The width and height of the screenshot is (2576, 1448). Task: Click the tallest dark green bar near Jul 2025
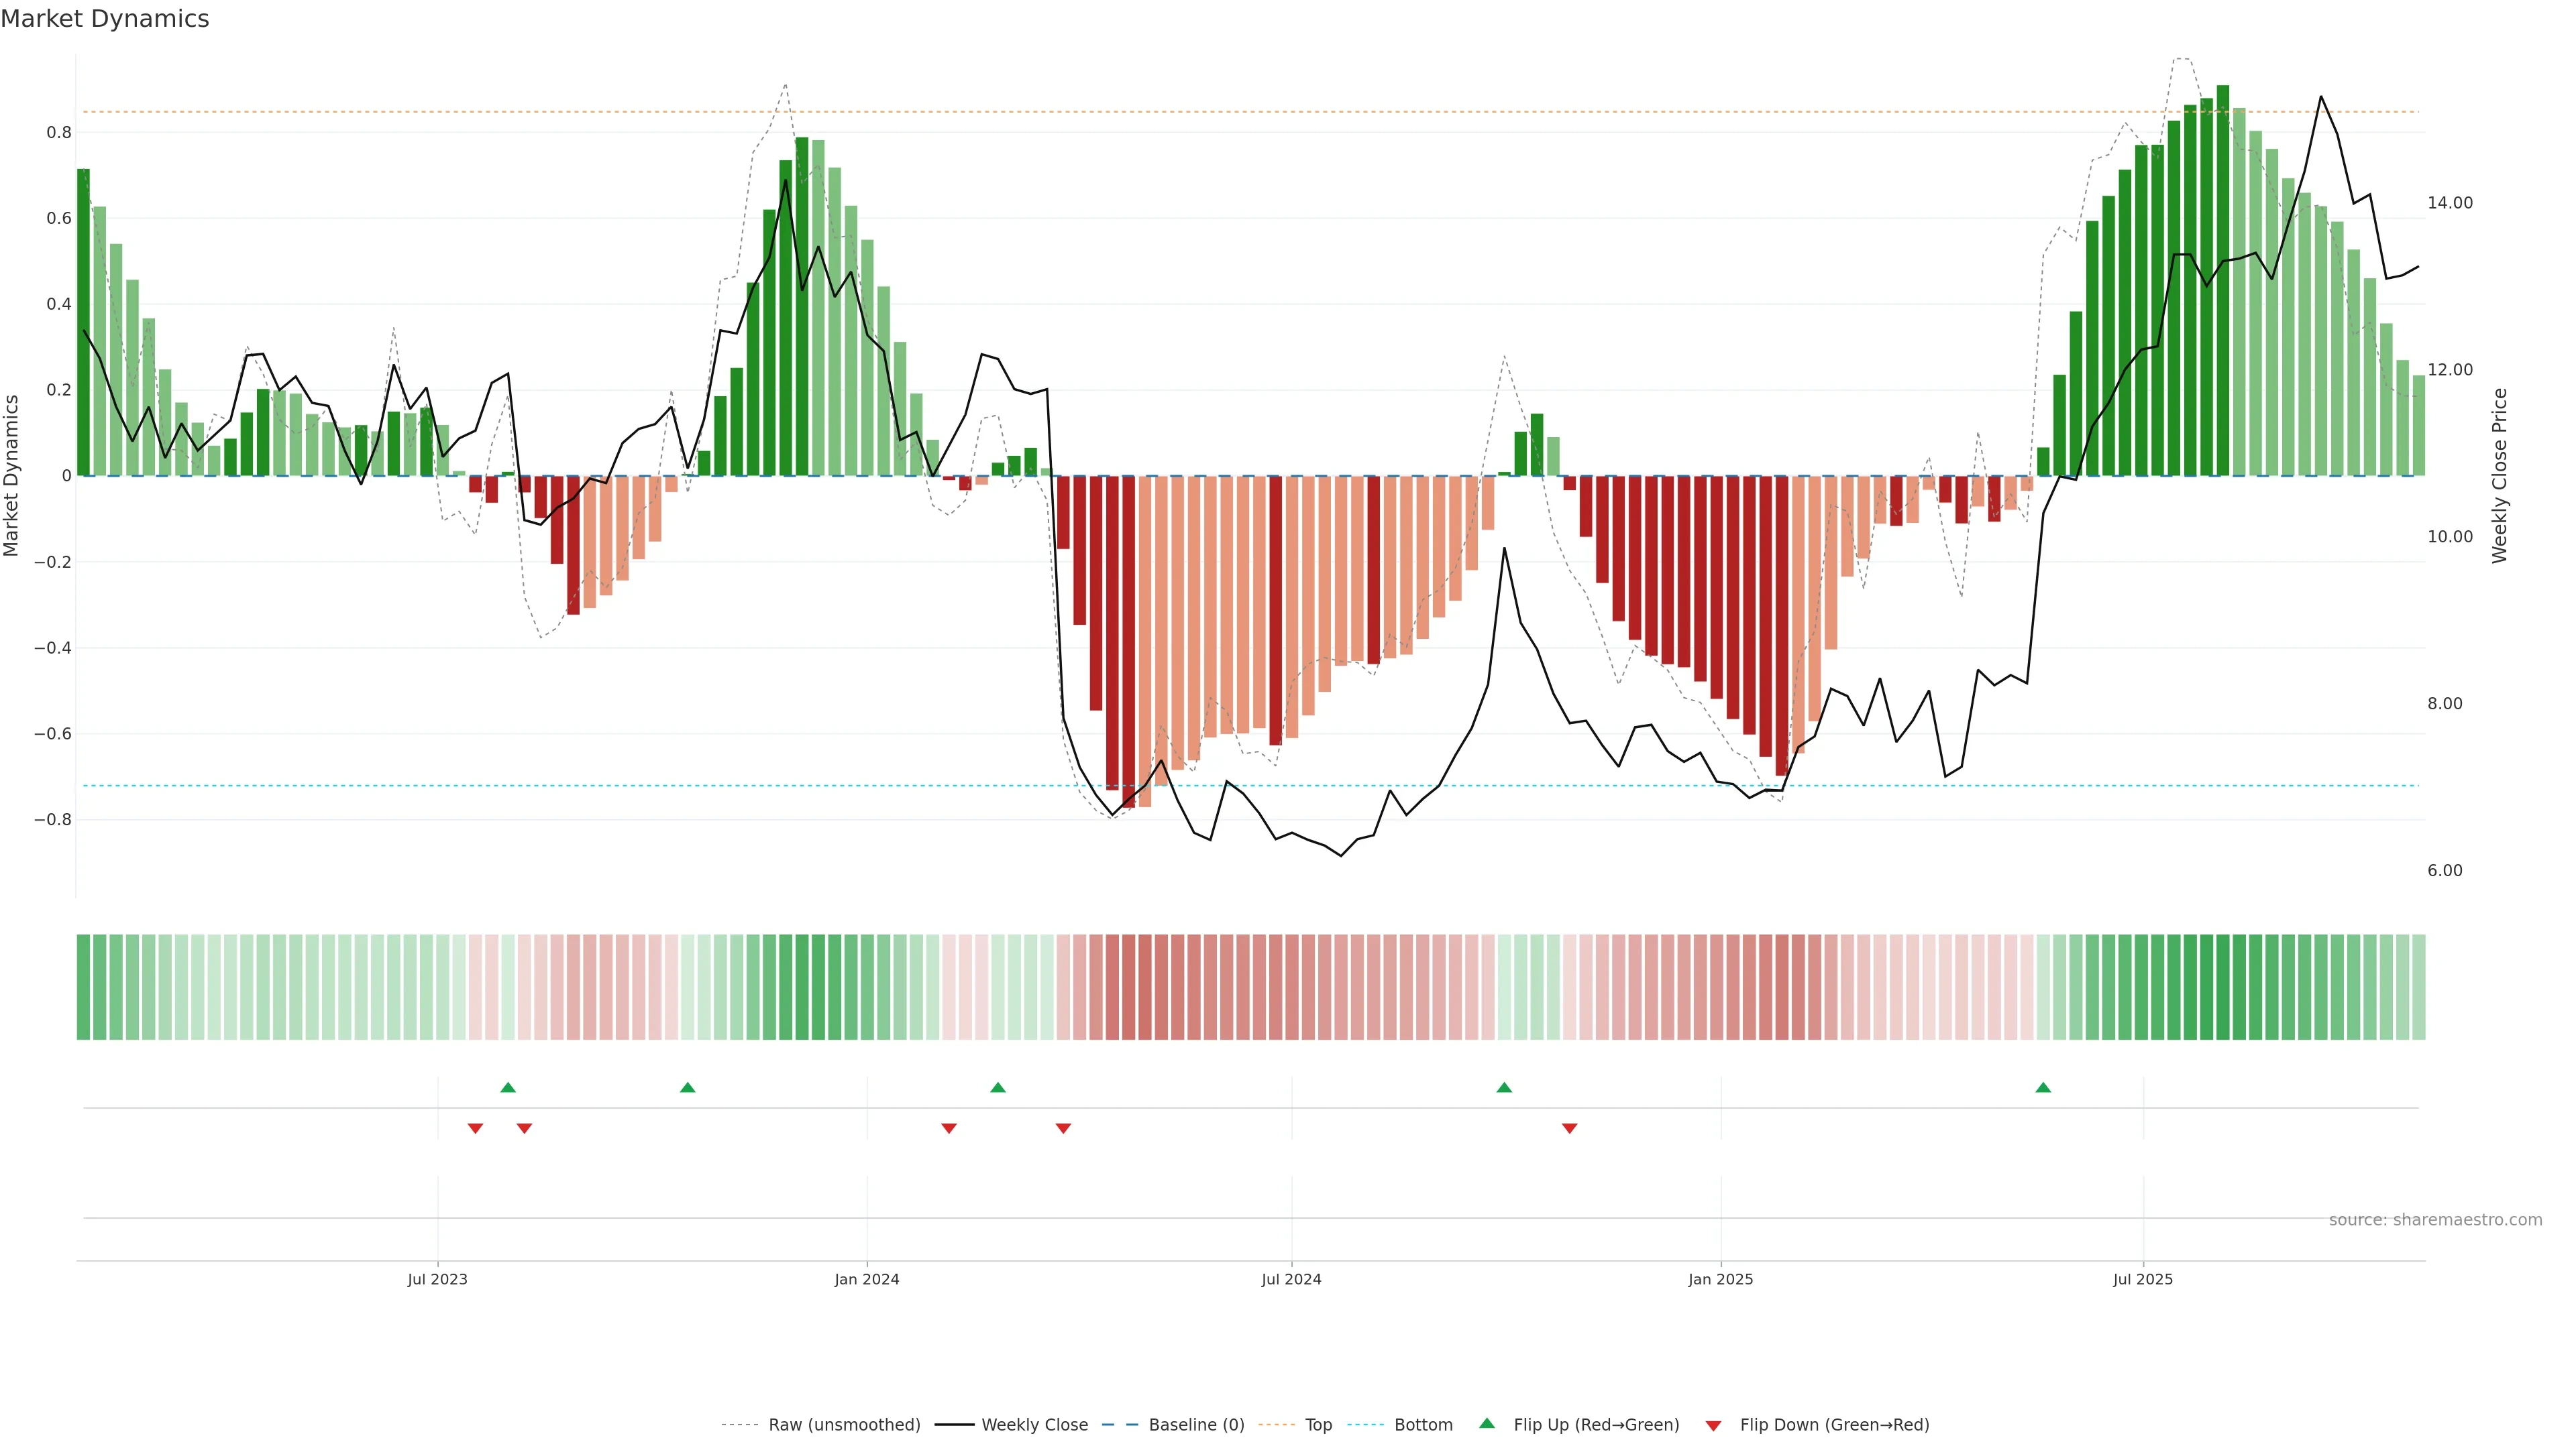pyautogui.click(x=2223, y=280)
